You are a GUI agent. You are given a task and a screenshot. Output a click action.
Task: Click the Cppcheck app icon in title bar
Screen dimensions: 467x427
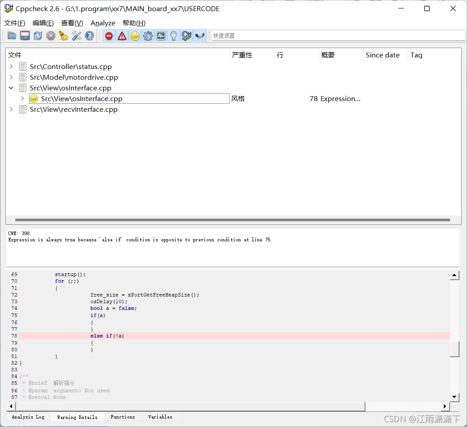pyautogui.click(x=8, y=8)
